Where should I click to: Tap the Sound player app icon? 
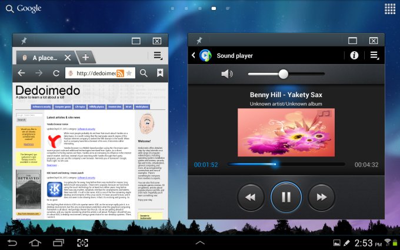click(205, 55)
